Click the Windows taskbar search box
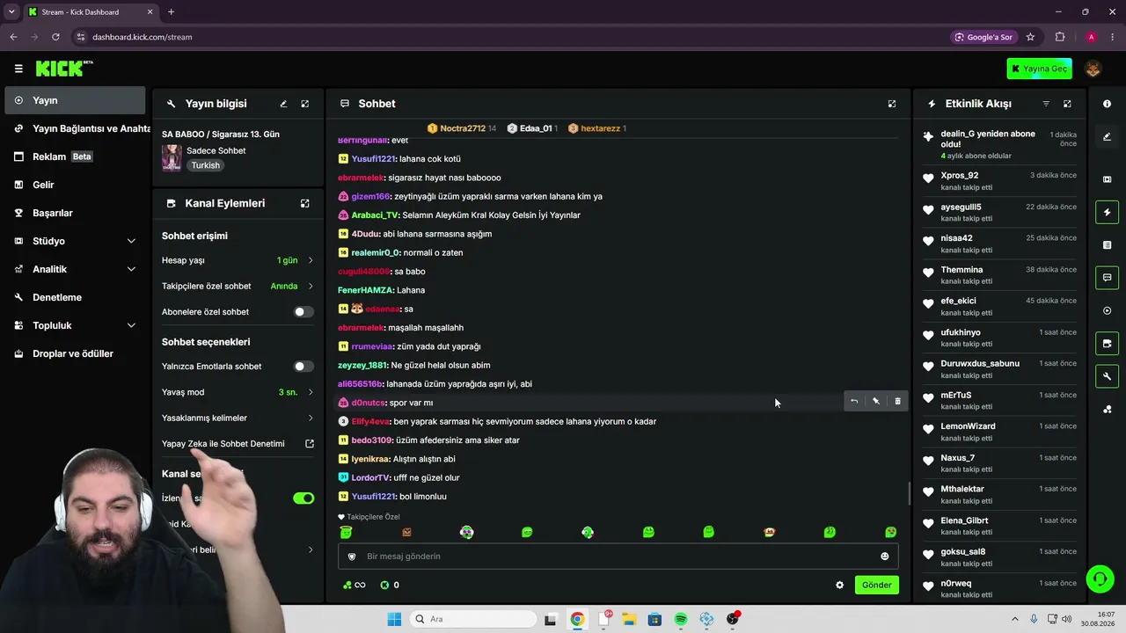 (x=472, y=619)
